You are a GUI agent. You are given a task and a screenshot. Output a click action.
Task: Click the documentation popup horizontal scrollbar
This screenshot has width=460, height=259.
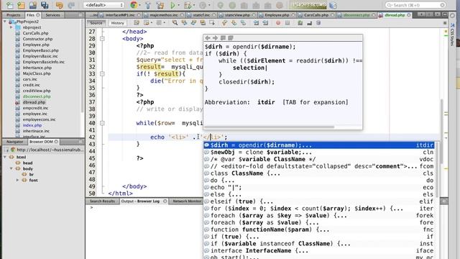[x=269, y=127]
